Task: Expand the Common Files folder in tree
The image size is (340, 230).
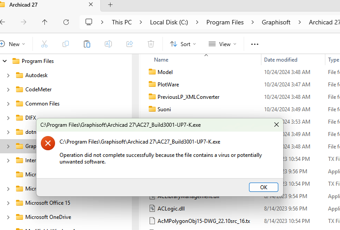Action: [x=8, y=104]
